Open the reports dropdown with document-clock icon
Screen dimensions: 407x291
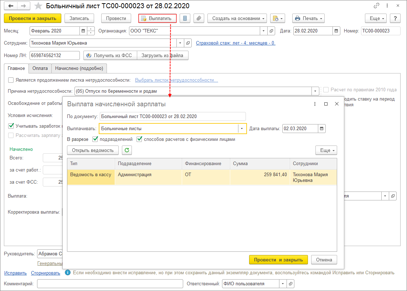[x=278, y=19]
